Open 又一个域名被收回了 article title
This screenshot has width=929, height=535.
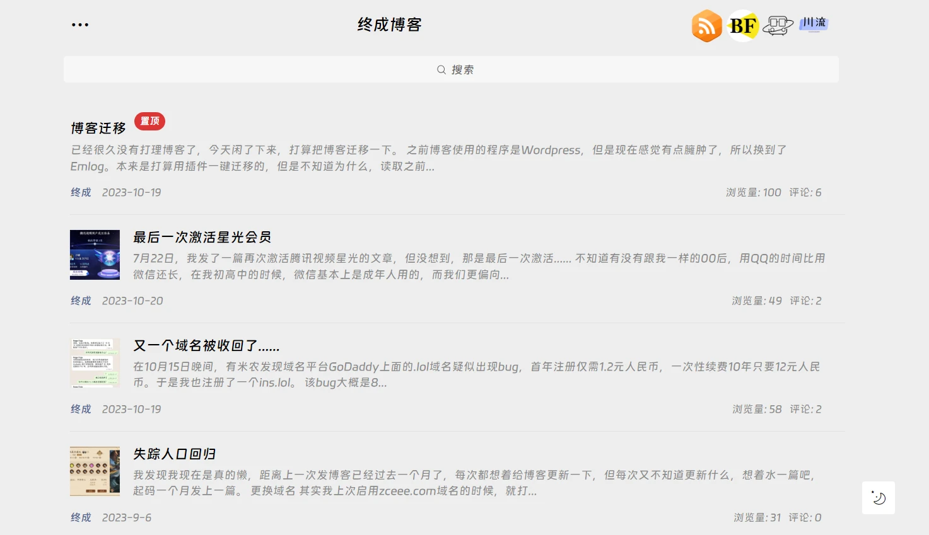[x=206, y=345]
